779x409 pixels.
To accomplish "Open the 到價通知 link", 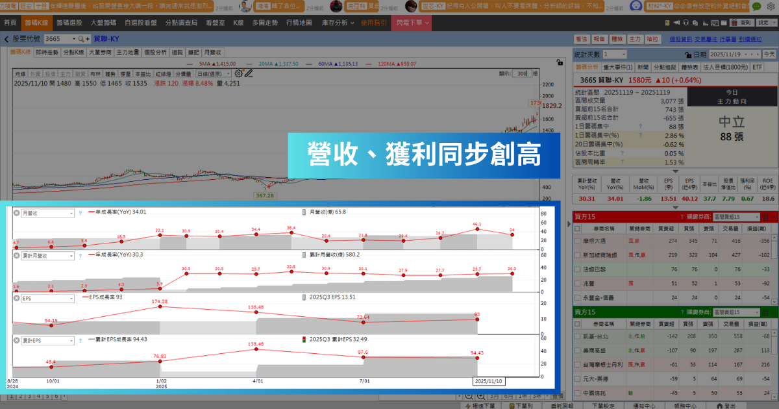I will (750, 39).
